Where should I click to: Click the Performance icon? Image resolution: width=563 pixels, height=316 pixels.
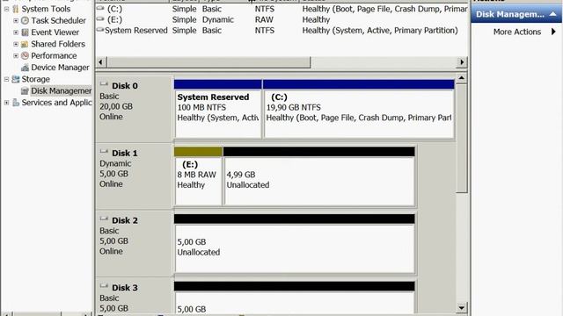(x=25, y=55)
